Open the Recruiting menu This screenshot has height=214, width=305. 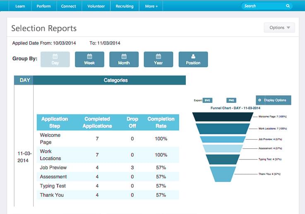point(125,6)
